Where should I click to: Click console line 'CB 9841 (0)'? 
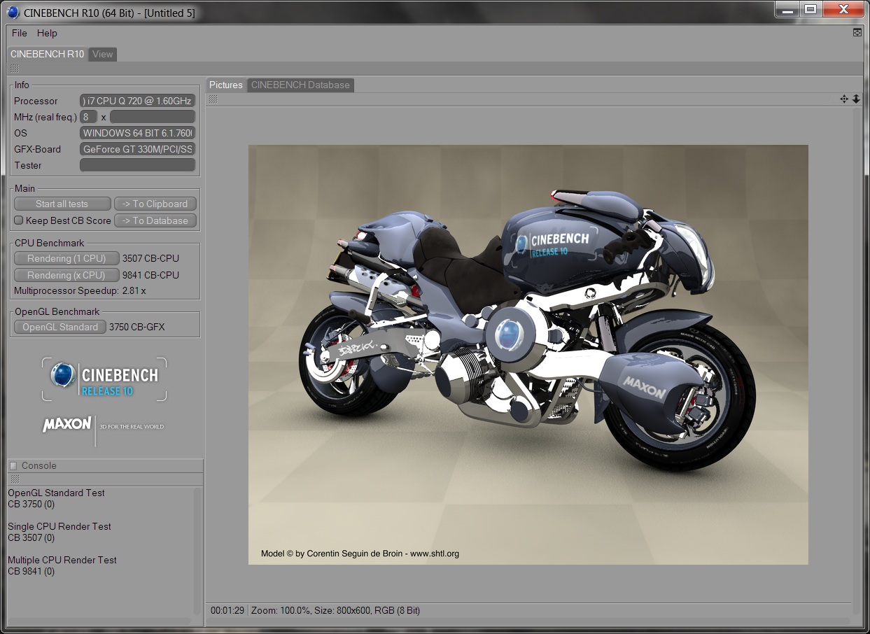pyautogui.click(x=31, y=571)
